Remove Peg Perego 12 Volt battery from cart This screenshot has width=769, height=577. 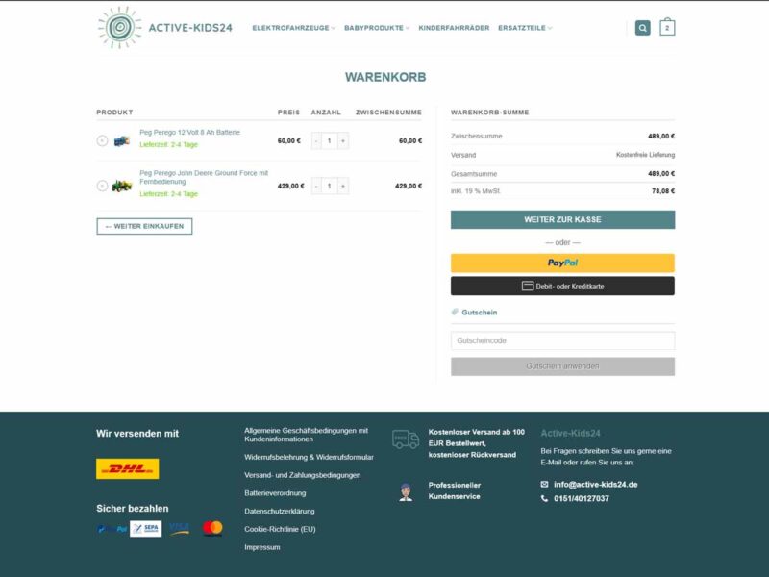102,140
